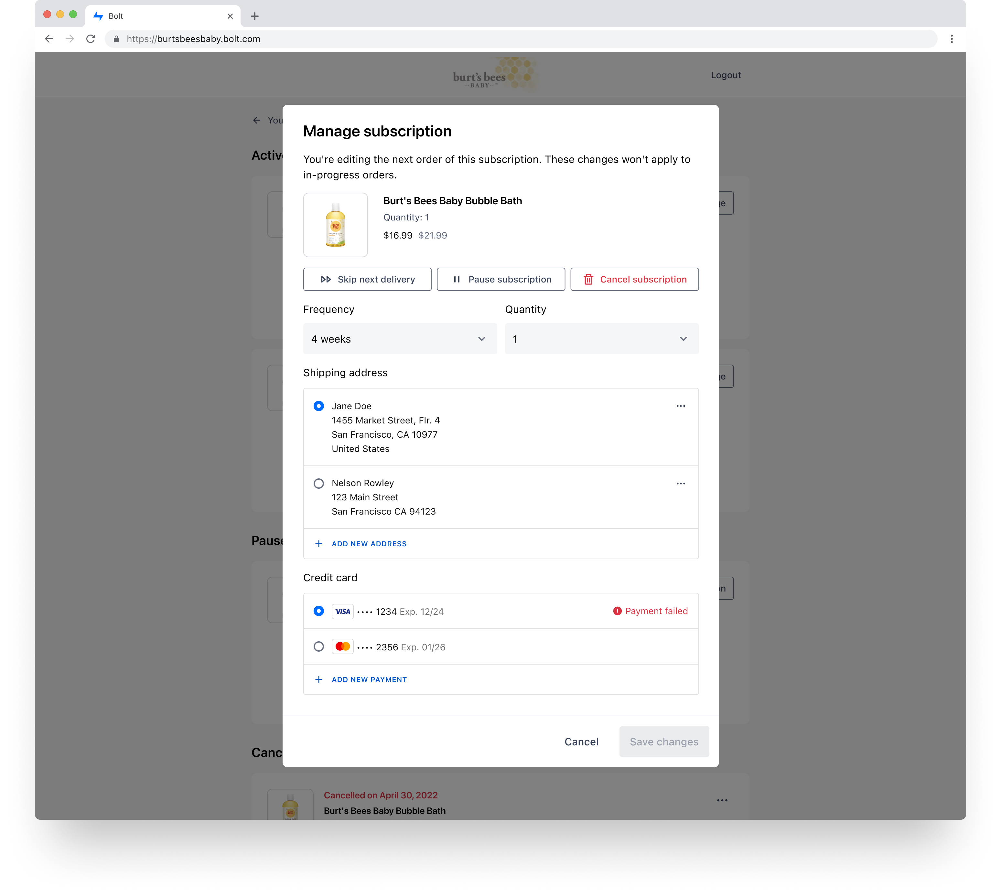
Task: Click the Save changes button
Action: pyautogui.click(x=664, y=741)
